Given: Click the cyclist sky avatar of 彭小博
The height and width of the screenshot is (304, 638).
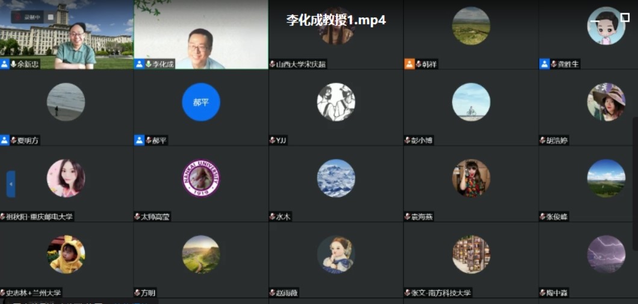Looking at the screenshot, I should (471, 102).
